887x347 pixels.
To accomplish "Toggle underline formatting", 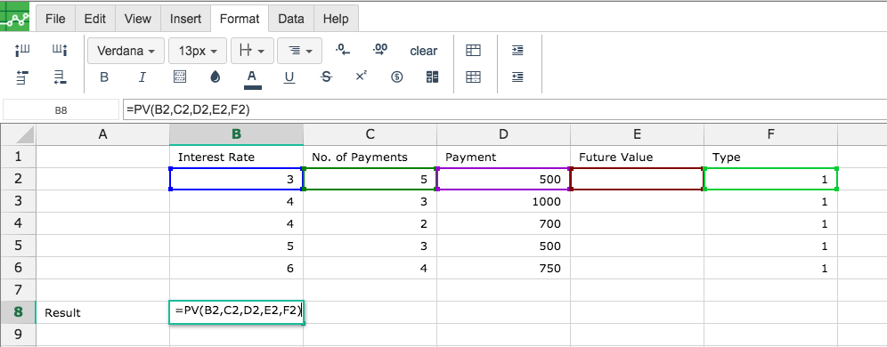I will click(289, 77).
